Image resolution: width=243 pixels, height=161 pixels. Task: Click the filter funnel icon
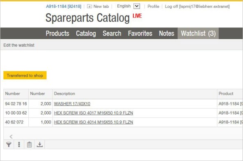coord(9,145)
